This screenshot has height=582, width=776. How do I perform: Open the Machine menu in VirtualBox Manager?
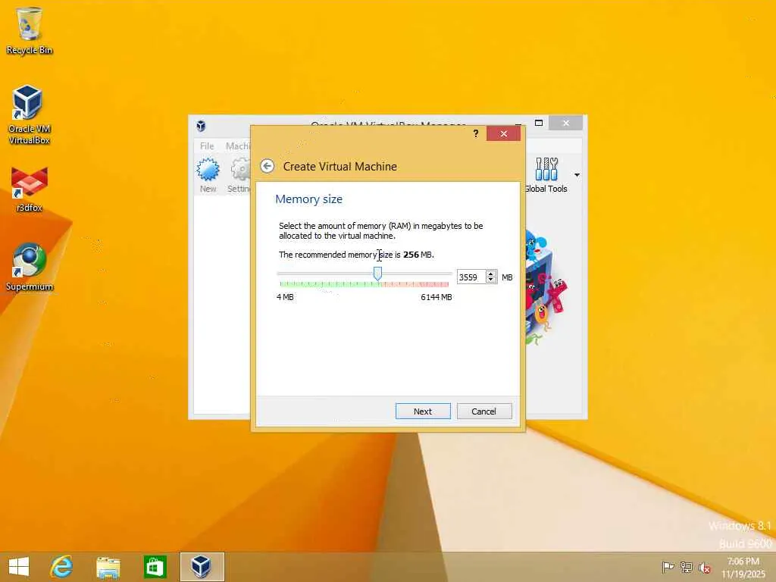(x=237, y=146)
